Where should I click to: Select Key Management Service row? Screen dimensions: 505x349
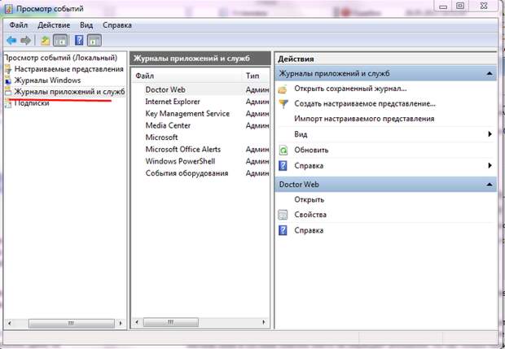201,114
